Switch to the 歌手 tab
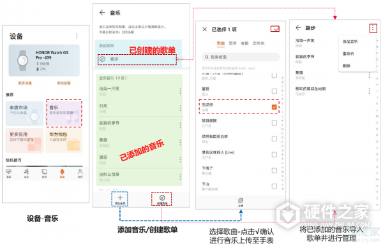Image resolution: width=383 pixels, height=246 pixels. pyautogui.click(x=233, y=43)
